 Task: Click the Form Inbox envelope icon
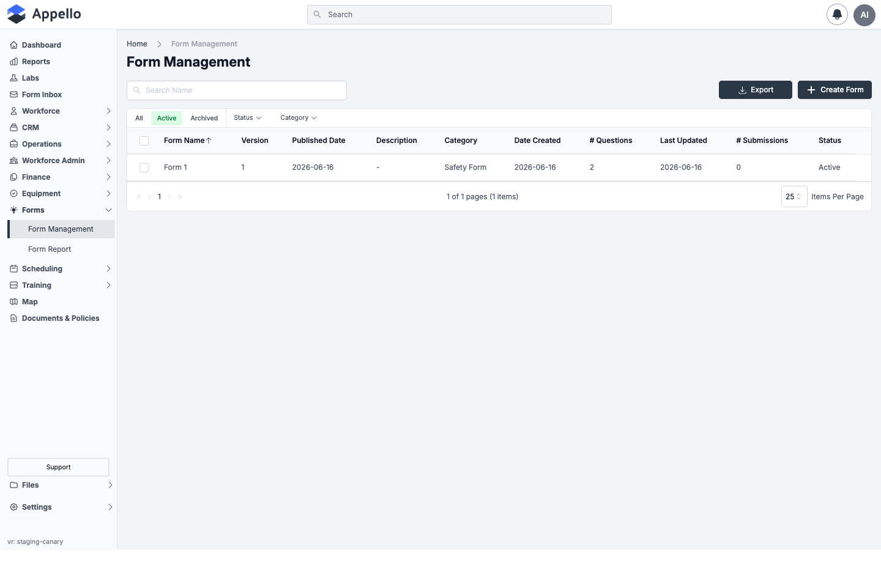(13, 95)
